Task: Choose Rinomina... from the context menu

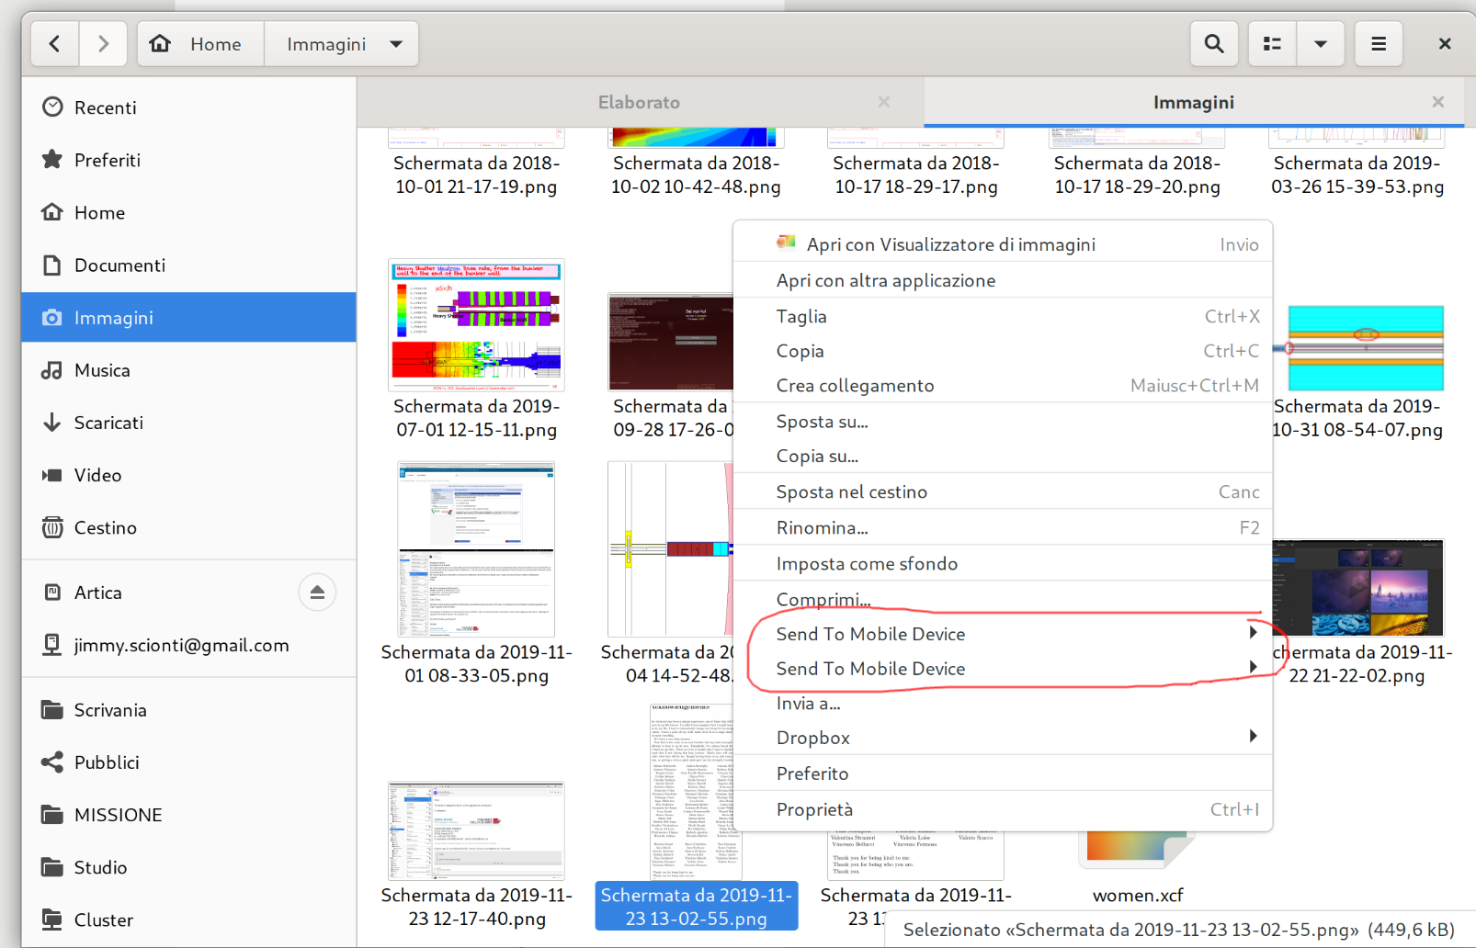Action: pyautogui.click(x=1003, y=528)
